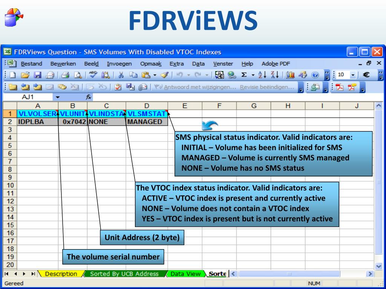Click the vertical scrollbar down arrow
This screenshot has height=289, width=386.
point(378,266)
